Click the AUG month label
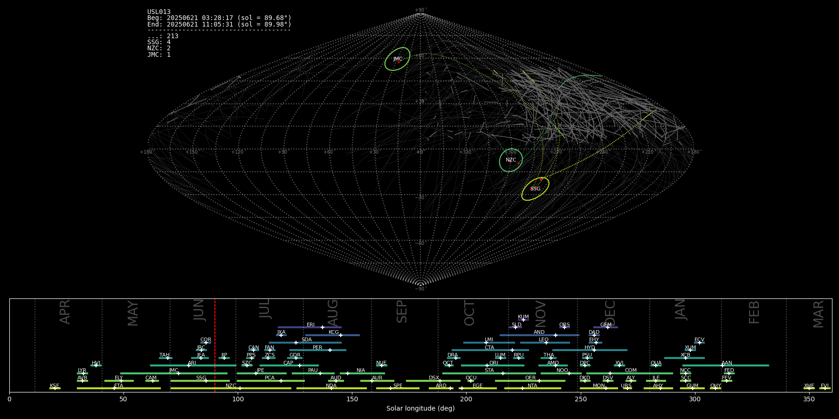This screenshot has height=419, width=839. pos(332,313)
